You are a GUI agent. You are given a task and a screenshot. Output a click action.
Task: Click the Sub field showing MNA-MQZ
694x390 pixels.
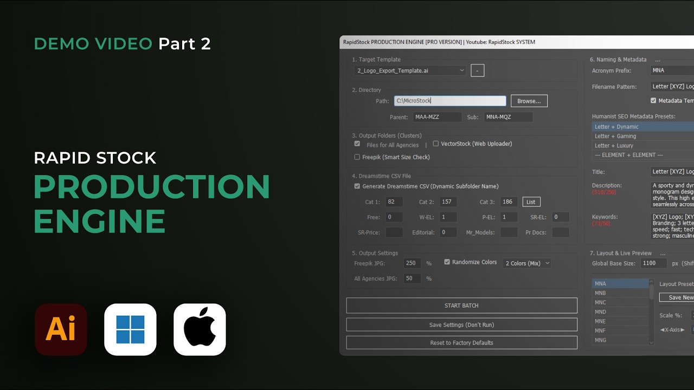coord(508,117)
